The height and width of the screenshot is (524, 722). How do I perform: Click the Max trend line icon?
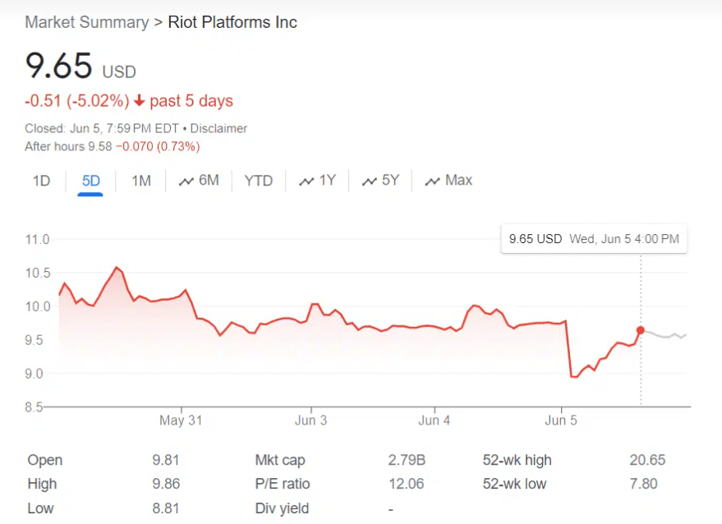click(432, 182)
